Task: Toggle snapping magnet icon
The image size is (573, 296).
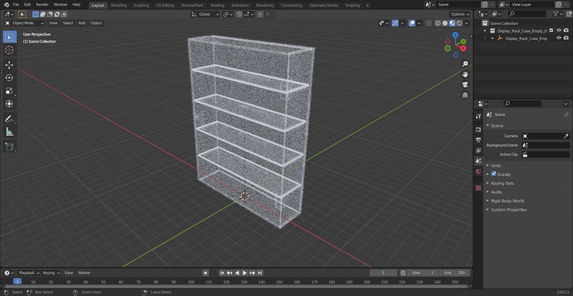Action: pyautogui.click(x=239, y=14)
